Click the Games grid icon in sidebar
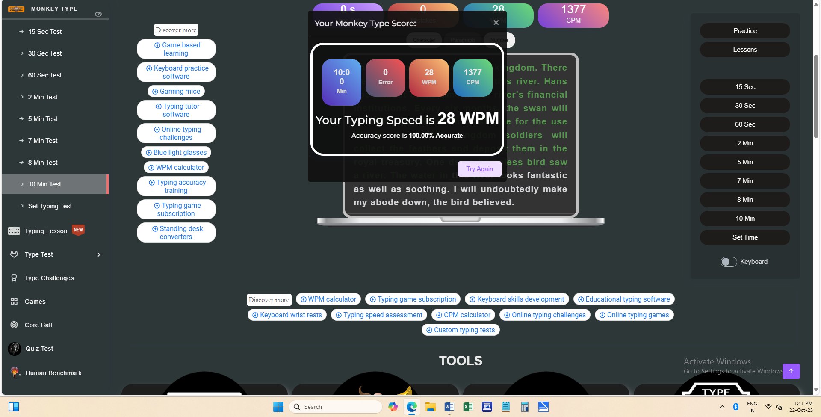The height and width of the screenshot is (417, 821). click(14, 302)
